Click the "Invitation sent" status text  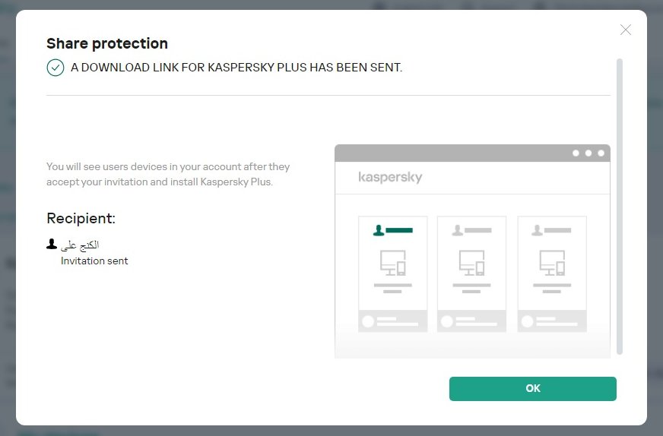pos(94,261)
